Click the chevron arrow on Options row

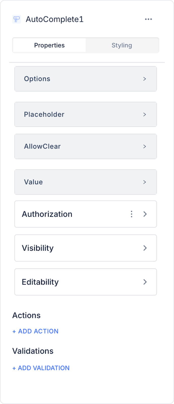pyautogui.click(x=145, y=79)
